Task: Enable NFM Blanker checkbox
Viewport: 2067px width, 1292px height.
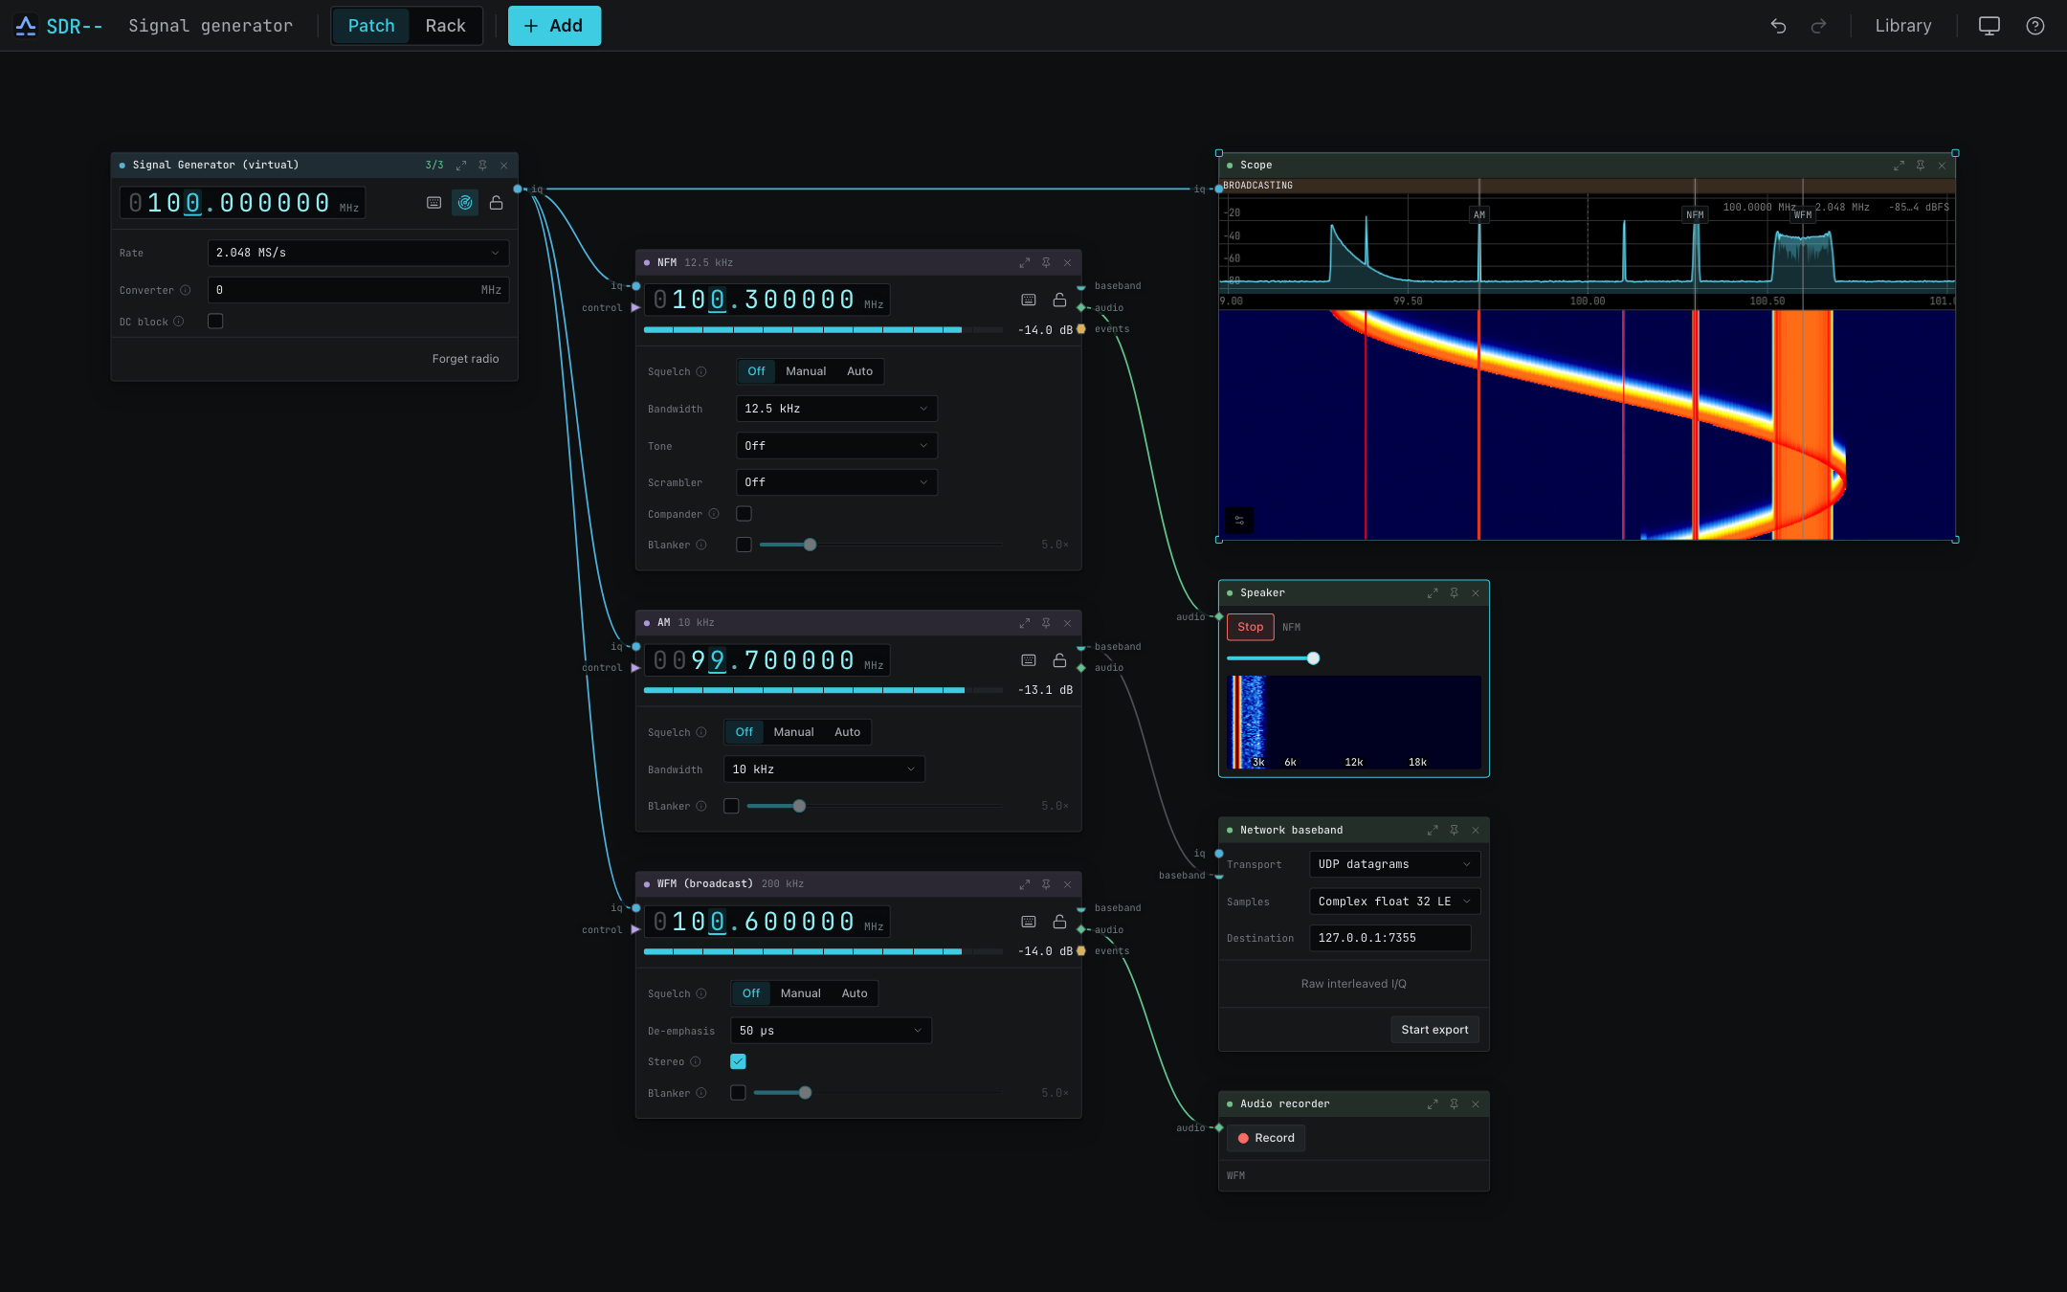Action: click(x=744, y=545)
